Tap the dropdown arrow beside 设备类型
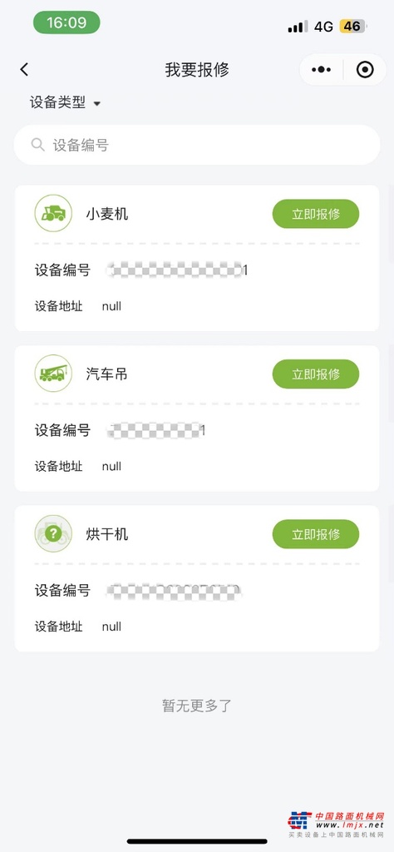The height and width of the screenshot is (852, 394). (96, 103)
